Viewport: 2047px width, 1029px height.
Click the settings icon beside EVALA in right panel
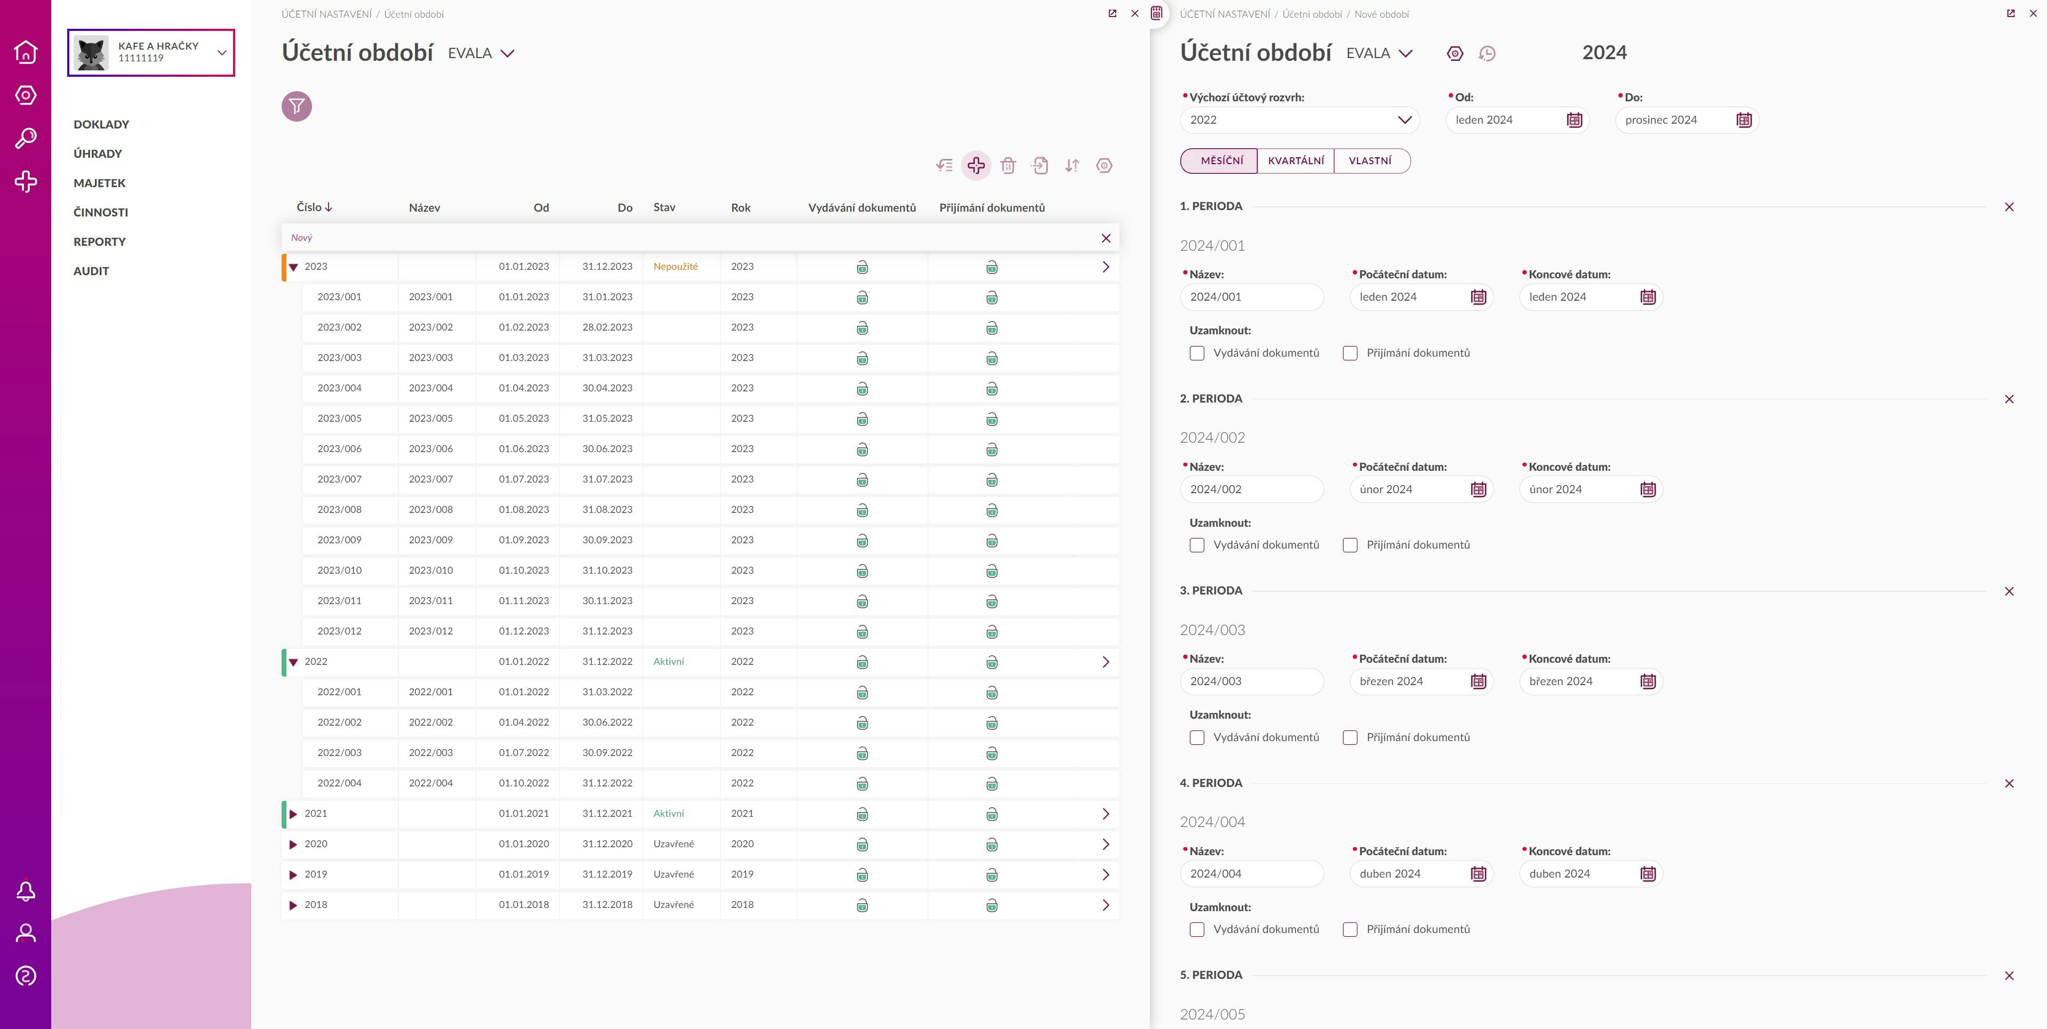point(1455,53)
